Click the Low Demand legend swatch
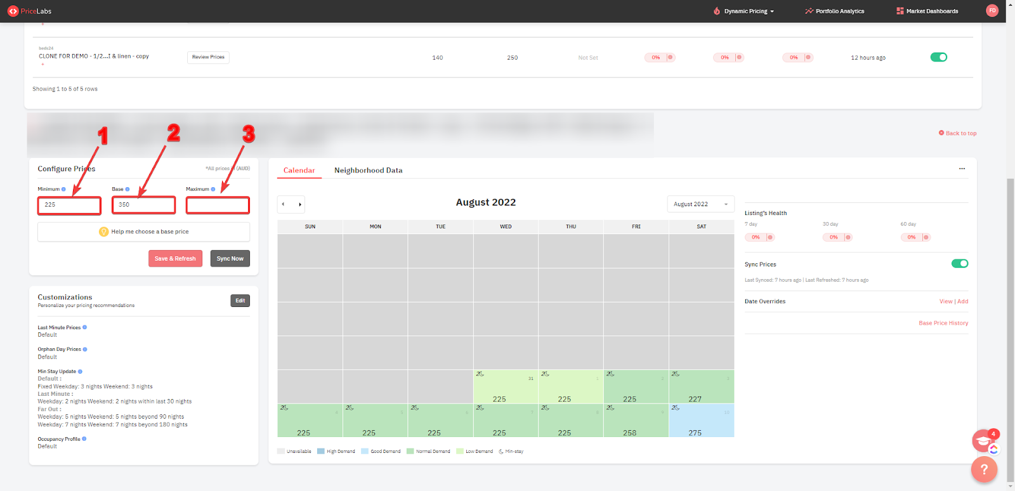This screenshot has width=1015, height=491. click(460, 452)
